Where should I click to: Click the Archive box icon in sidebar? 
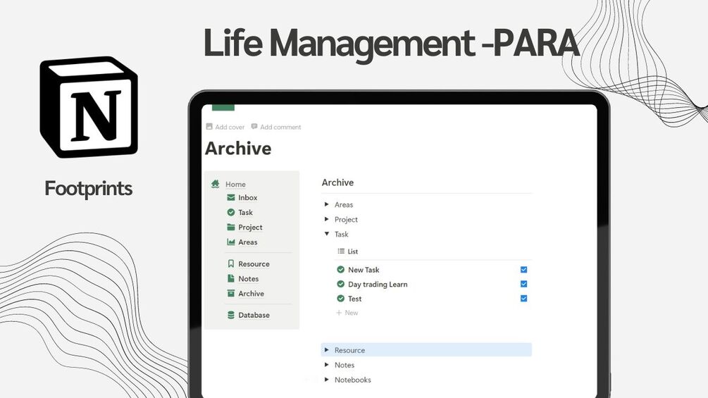click(231, 293)
